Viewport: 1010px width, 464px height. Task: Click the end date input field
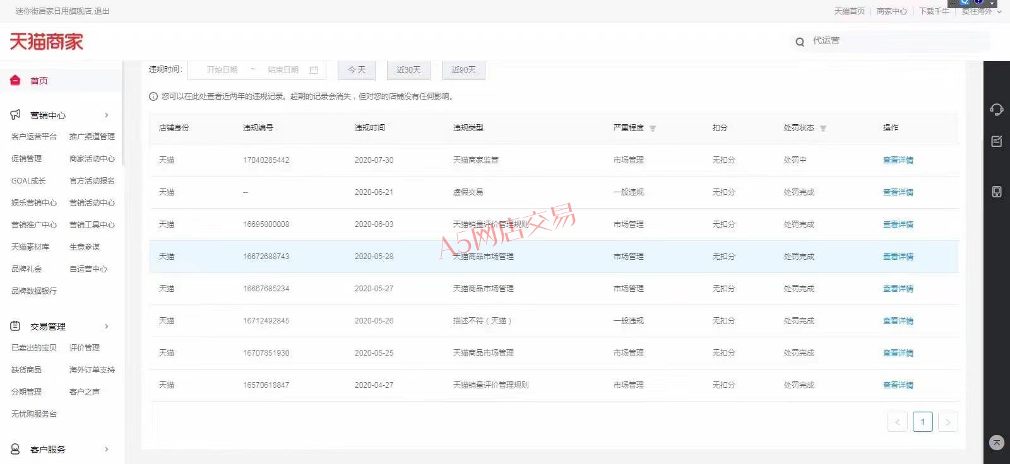[283, 70]
